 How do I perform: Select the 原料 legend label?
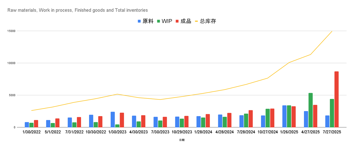coord(148,21)
